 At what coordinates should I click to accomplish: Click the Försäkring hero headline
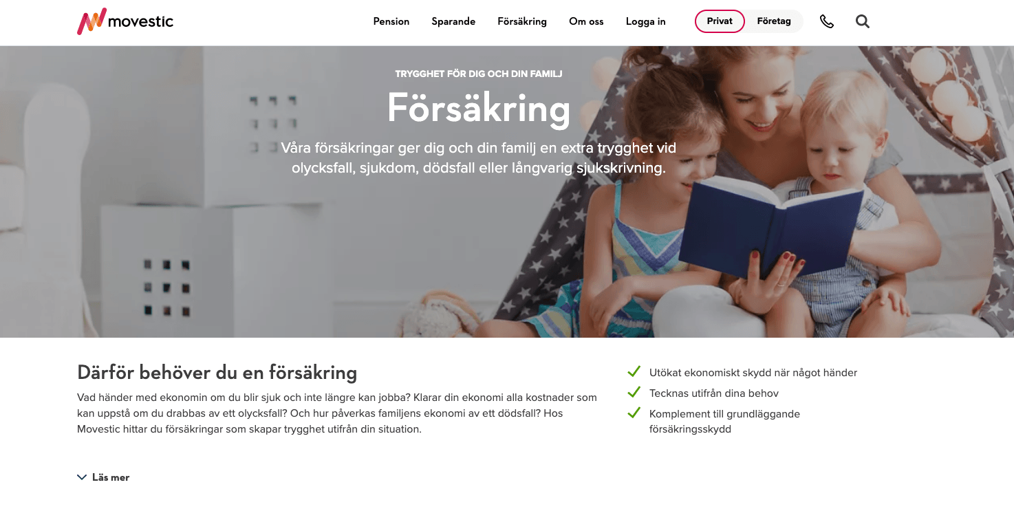(x=479, y=108)
